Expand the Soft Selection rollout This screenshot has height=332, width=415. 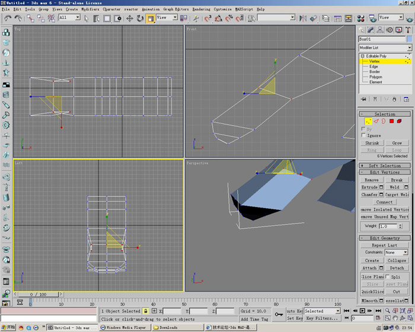point(384,165)
